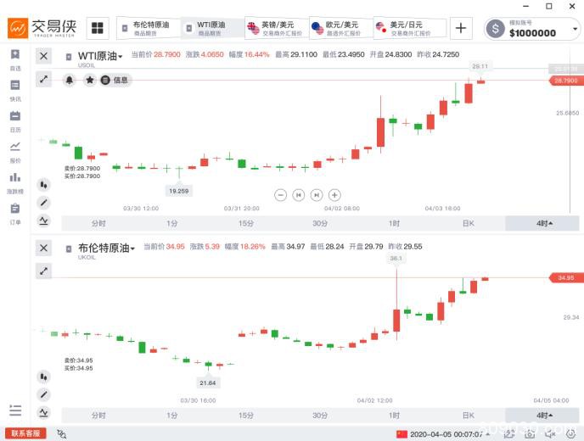Click the 联系客服 contact support button
The width and height of the screenshot is (584, 441).
(x=25, y=433)
